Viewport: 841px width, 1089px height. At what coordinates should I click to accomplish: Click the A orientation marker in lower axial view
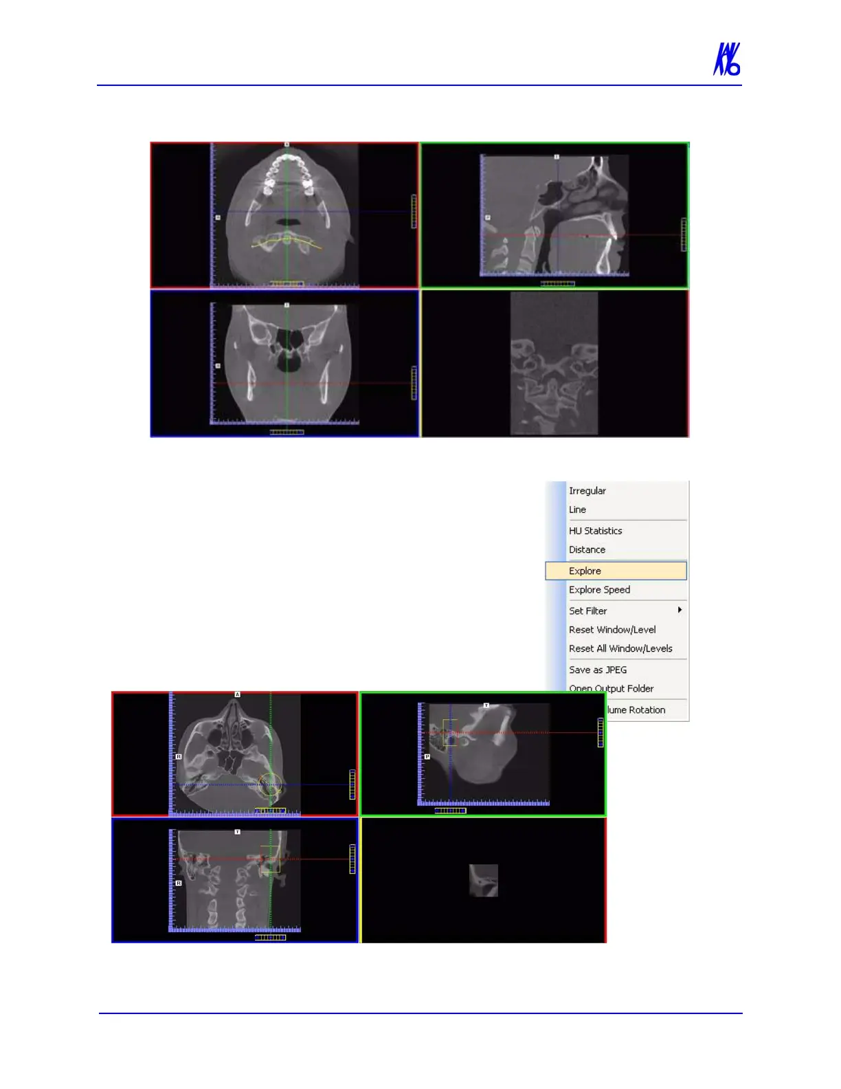coord(238,694)
